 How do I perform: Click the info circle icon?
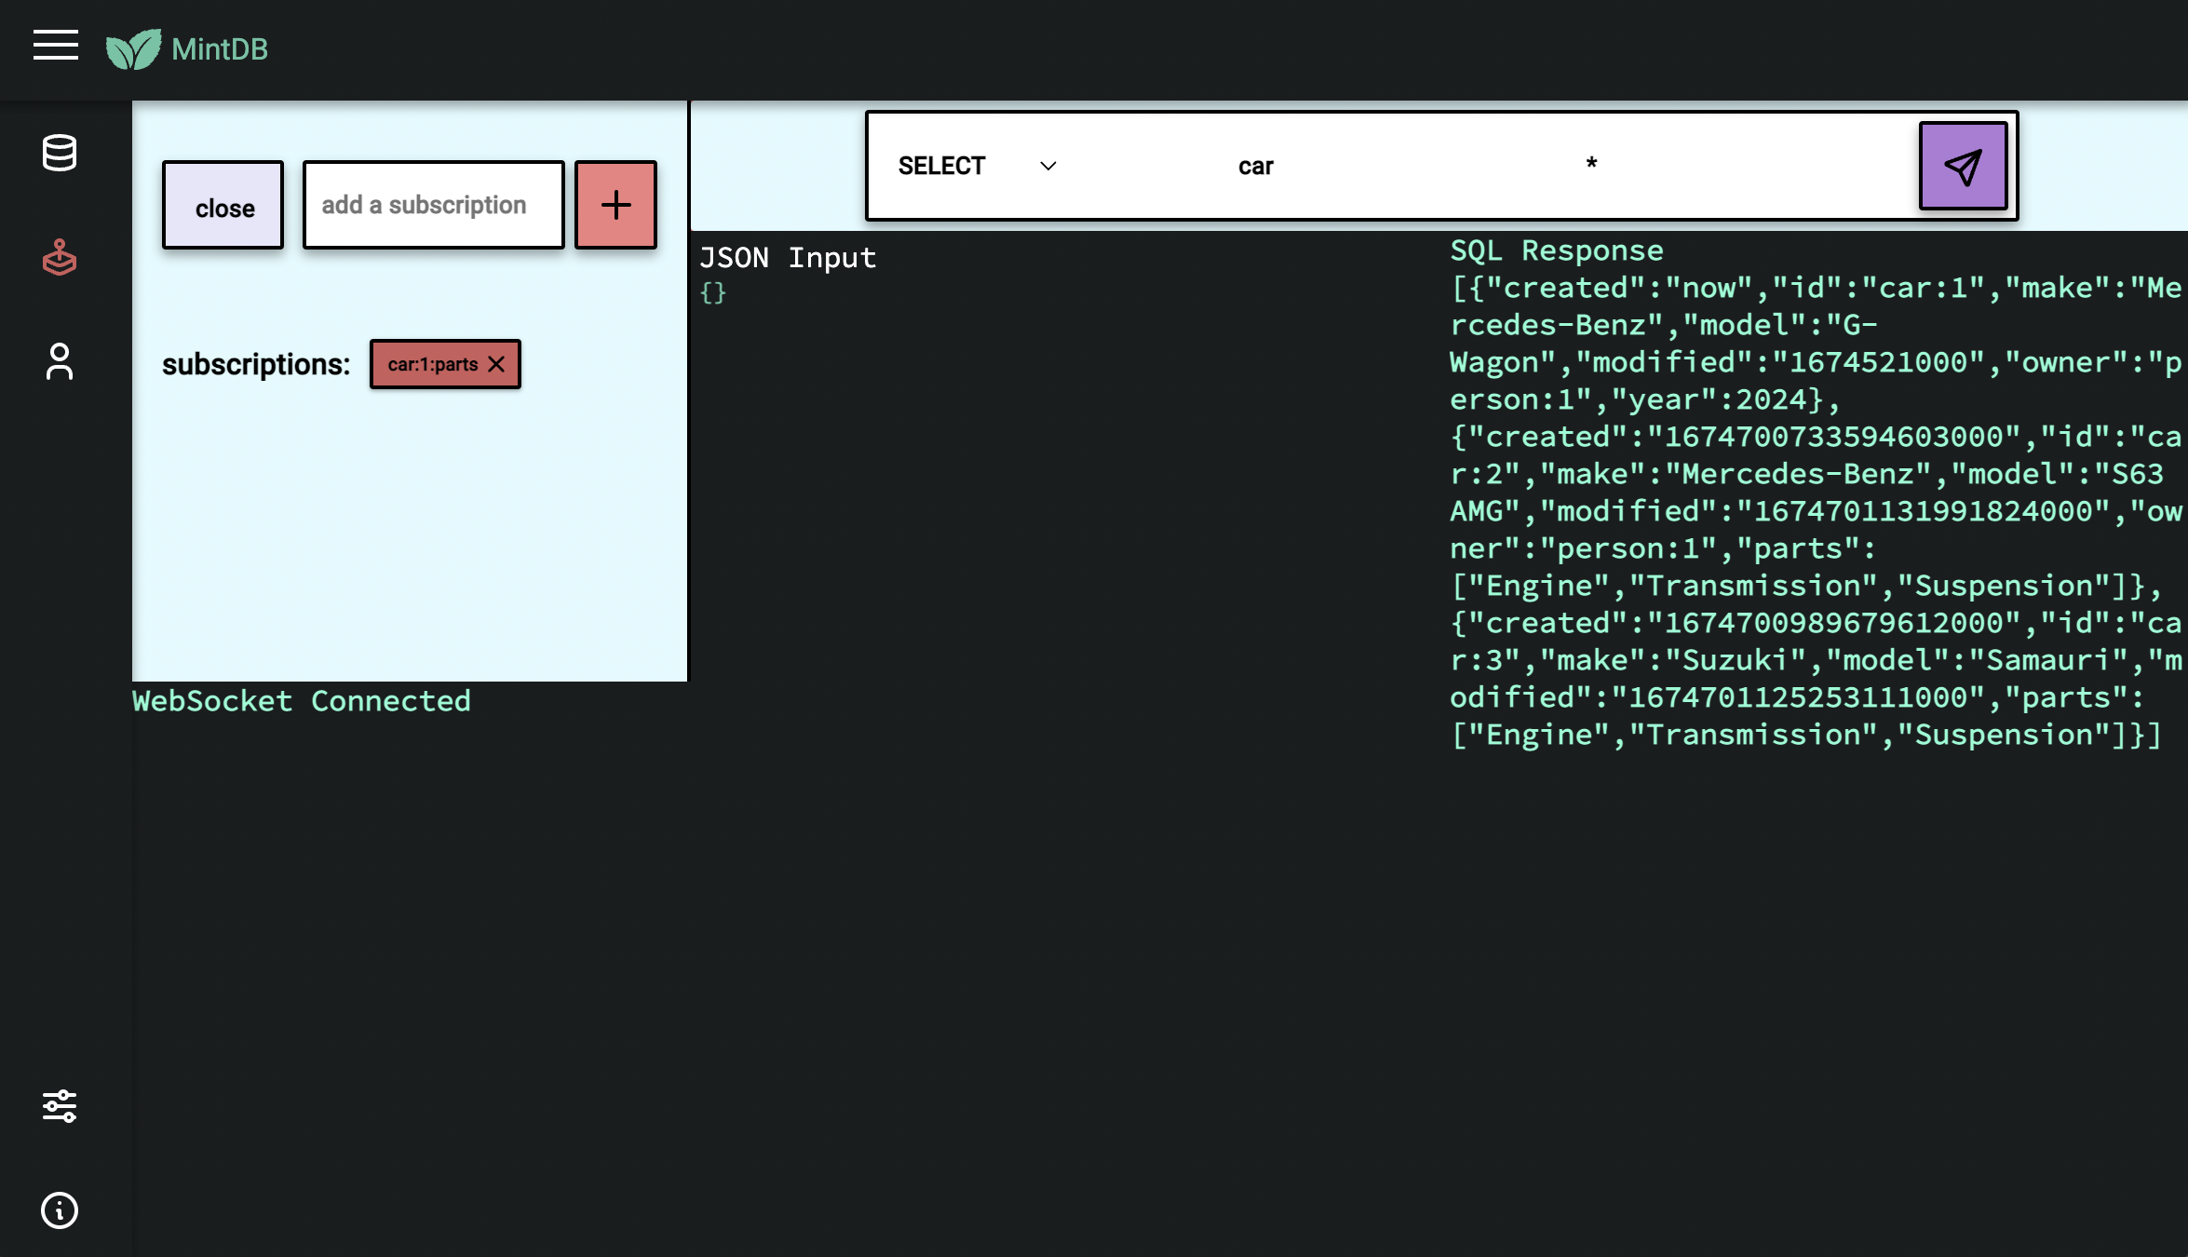(x=60, y=1210)
